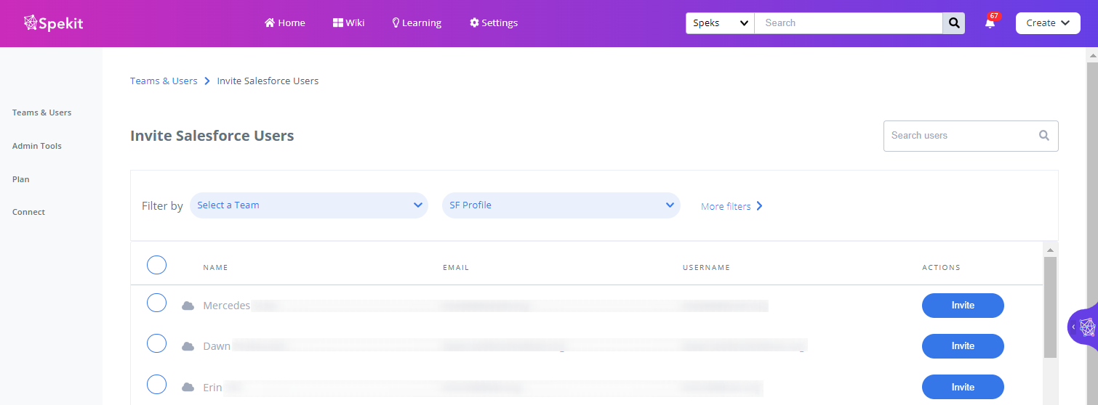Expand More filters
Image resolution: width=1098 pixels, height=405 pixels.
click(732, 206)
